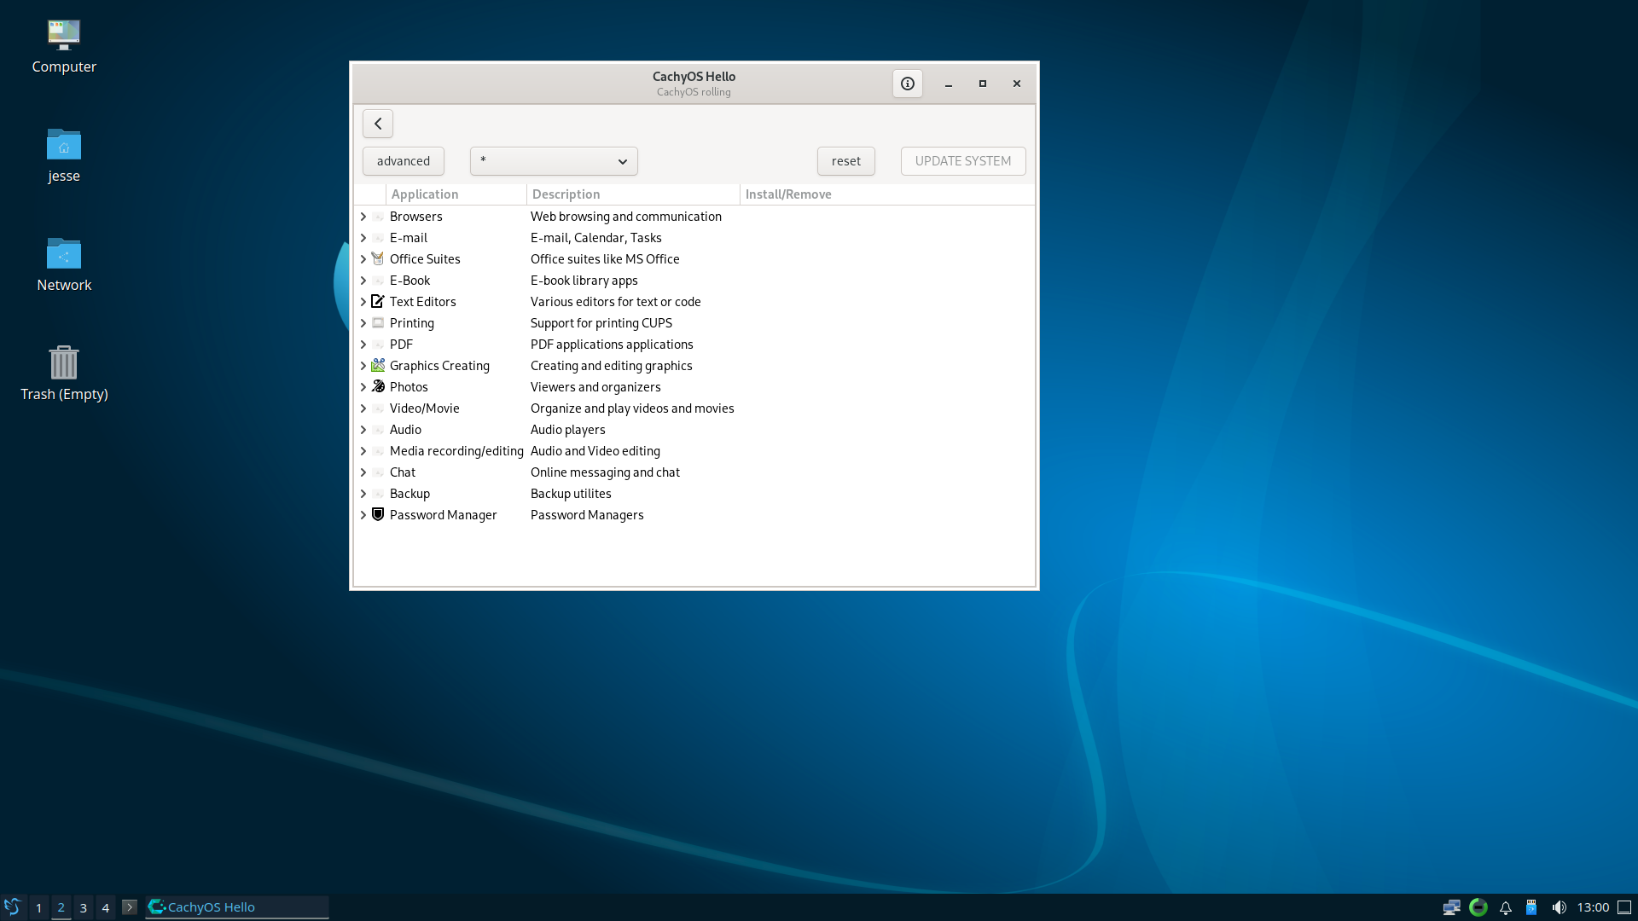Expand the Printing category
Image resolution: width=1638 pixels, height=921 pixels.
coord(363,323)
